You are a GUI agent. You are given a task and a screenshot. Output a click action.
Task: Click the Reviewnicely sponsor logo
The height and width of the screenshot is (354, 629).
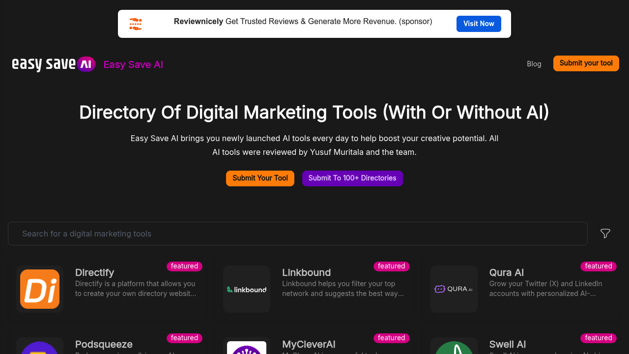pos(135,24)
